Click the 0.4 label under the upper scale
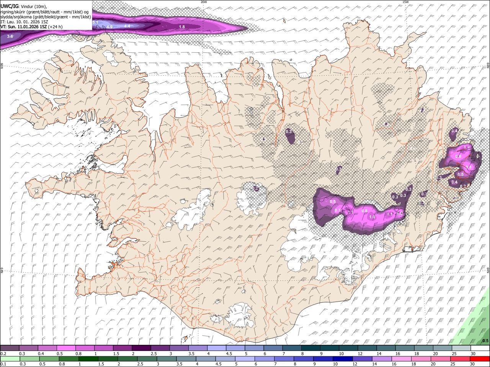 pos(41,354)
